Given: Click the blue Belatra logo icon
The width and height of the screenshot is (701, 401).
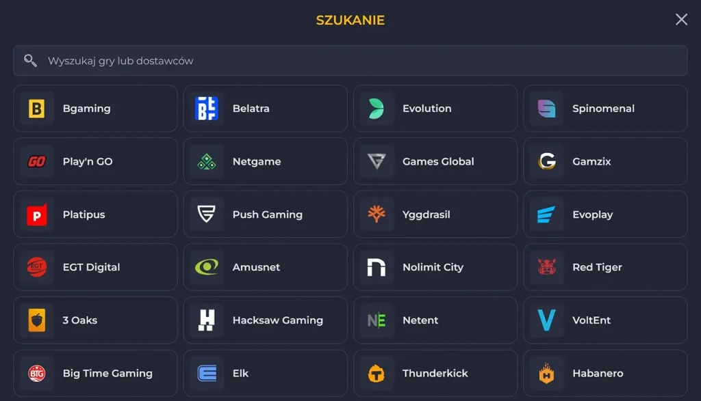Looking at the screenshot, I should click(207, 109).
